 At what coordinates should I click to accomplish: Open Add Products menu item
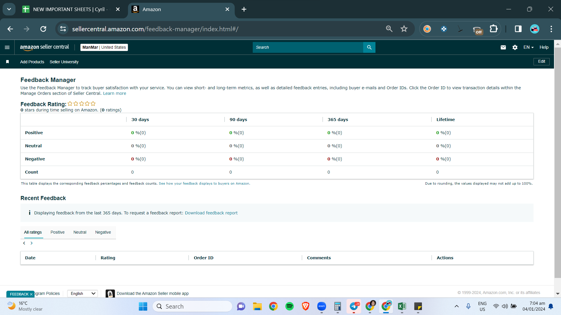[x=32, y=62]
